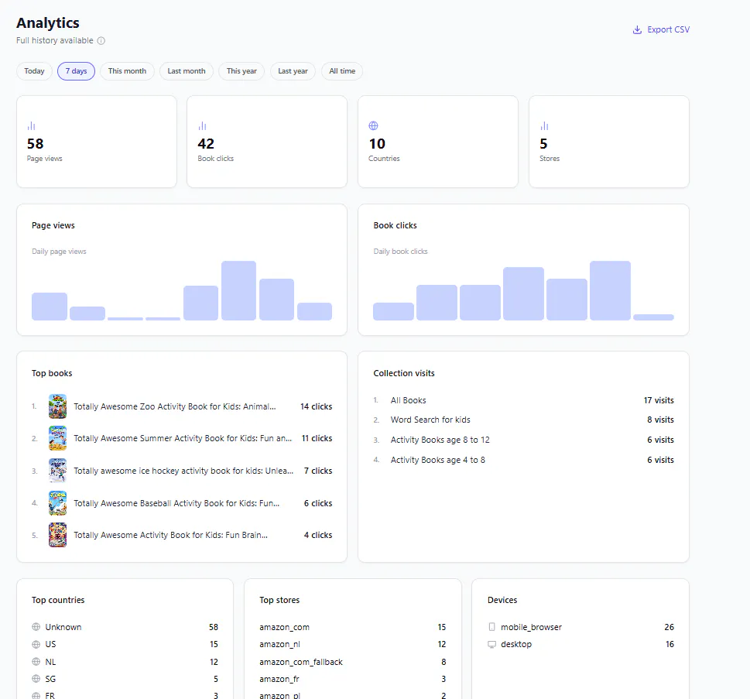Click the globe icon in Countries card

[374, 126]
